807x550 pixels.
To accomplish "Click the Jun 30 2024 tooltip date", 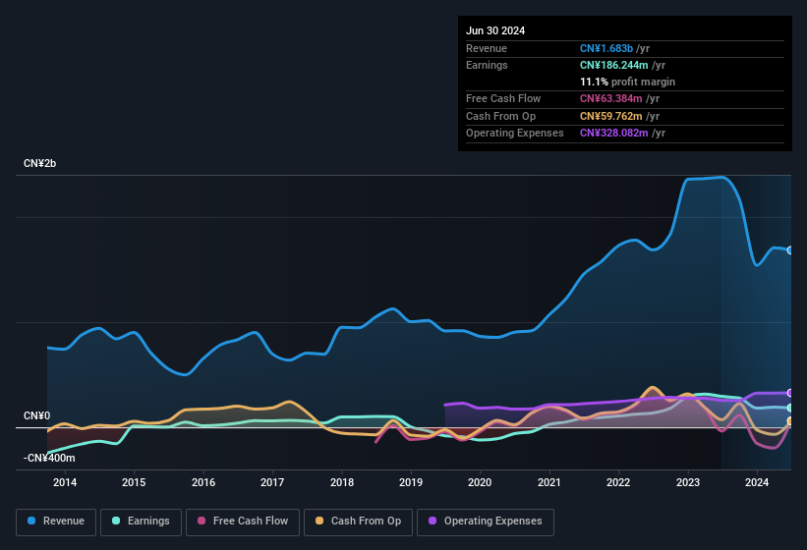I will 495,30.
